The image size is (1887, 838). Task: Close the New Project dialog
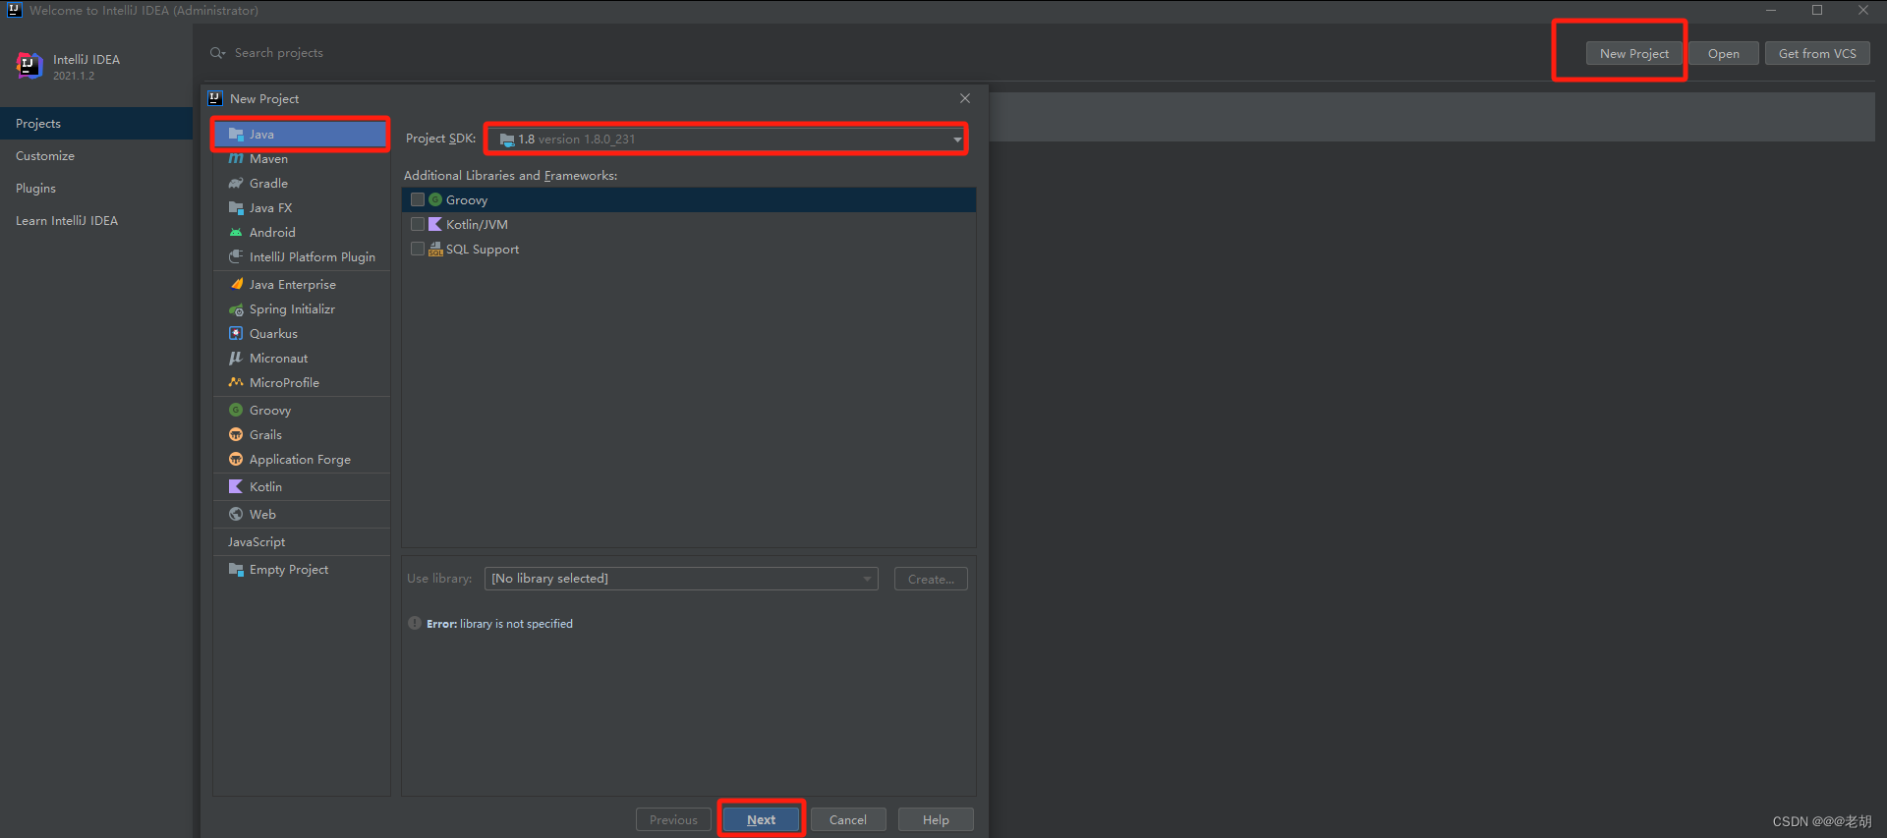click(x=965, y=98)
